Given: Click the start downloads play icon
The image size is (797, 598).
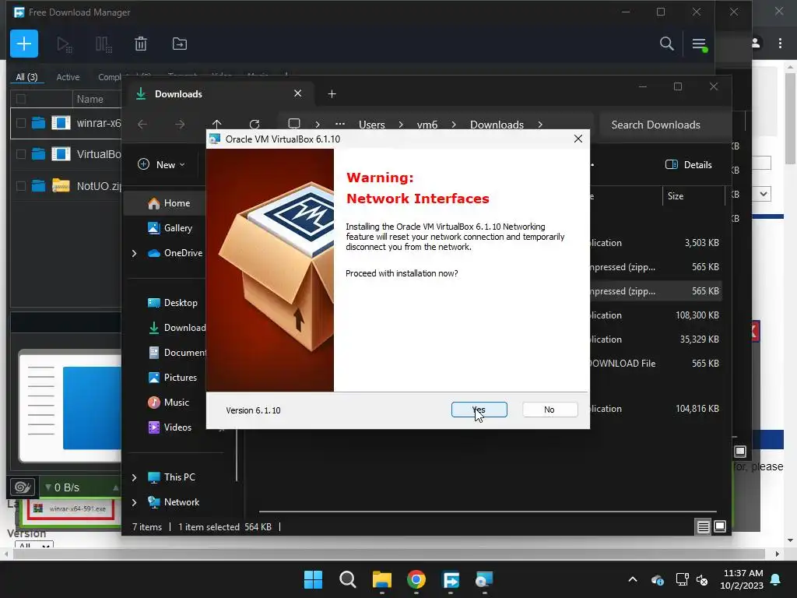Looking at the screenshot, I should (64, 44).
